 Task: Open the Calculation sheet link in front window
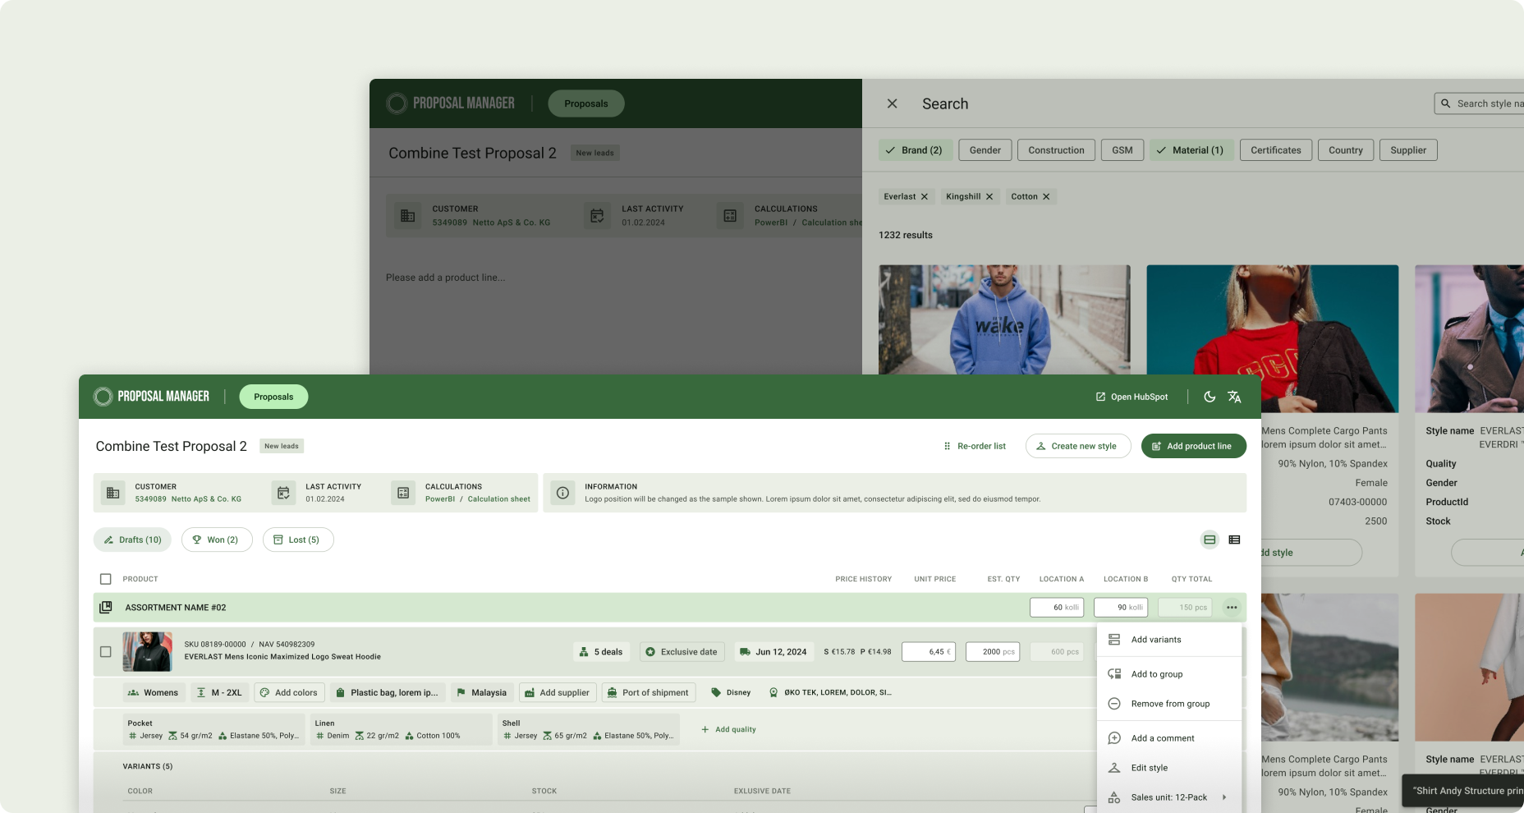[498, 499]
